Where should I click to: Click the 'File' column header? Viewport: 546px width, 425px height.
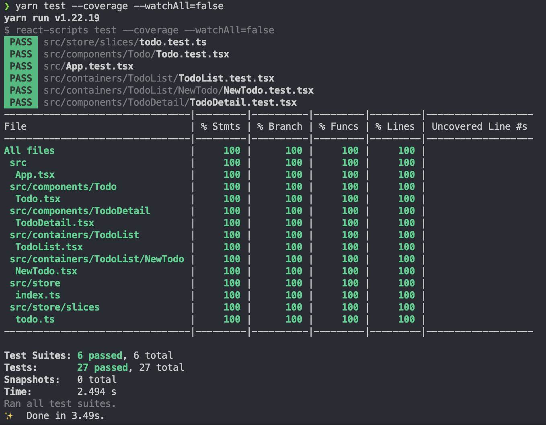(x=15, y=127)
